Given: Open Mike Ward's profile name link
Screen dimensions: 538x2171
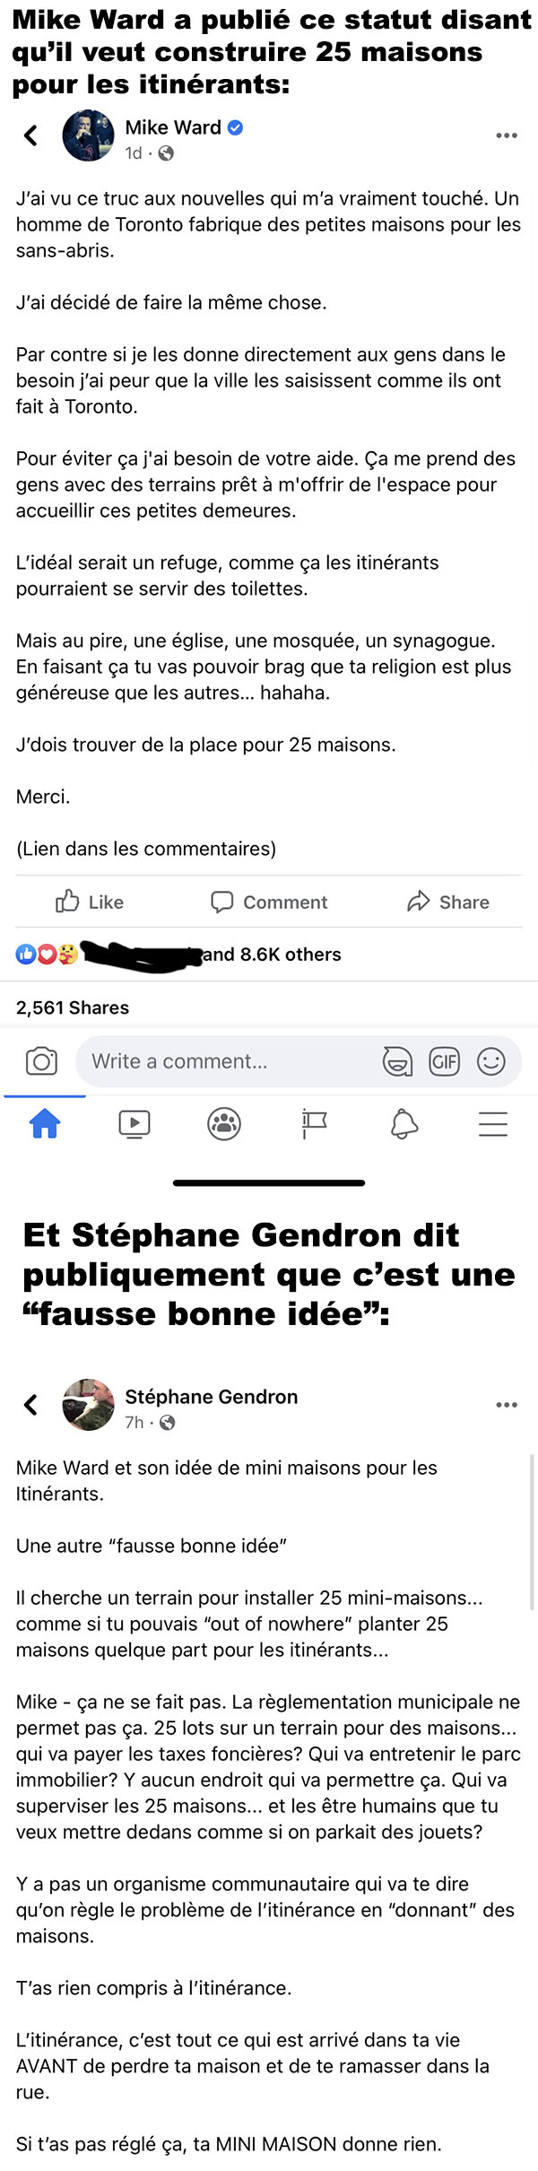Looking at the screenshot, I should [173, 127].
